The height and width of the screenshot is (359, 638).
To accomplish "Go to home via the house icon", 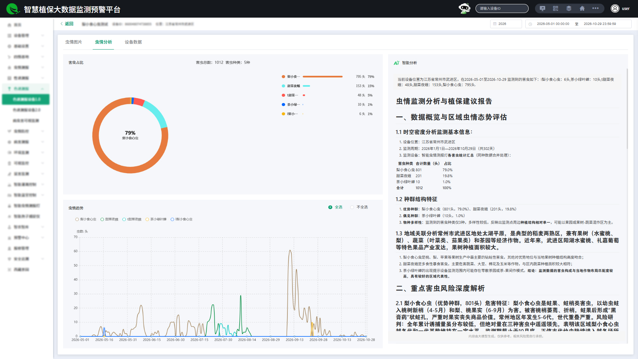I will [582, 9].
